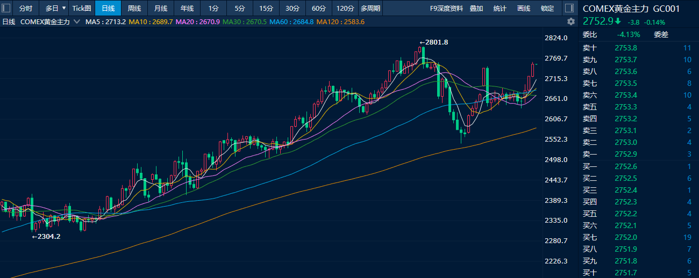Open the 统计 statistics tool
This screenshot has width=699, height=278.
point(500,8)
